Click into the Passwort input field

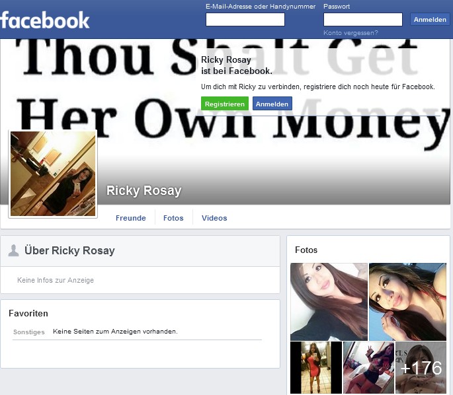pos(362,20)
